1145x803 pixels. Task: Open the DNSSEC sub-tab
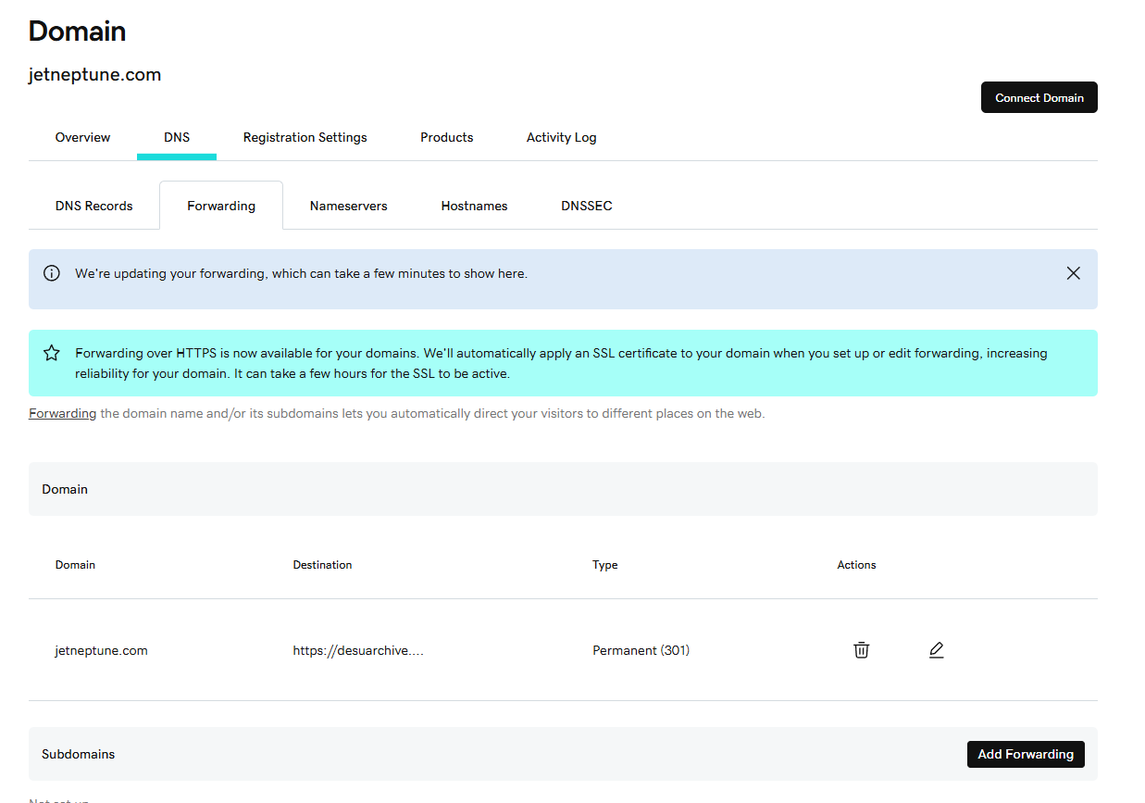tap(586, 206)
